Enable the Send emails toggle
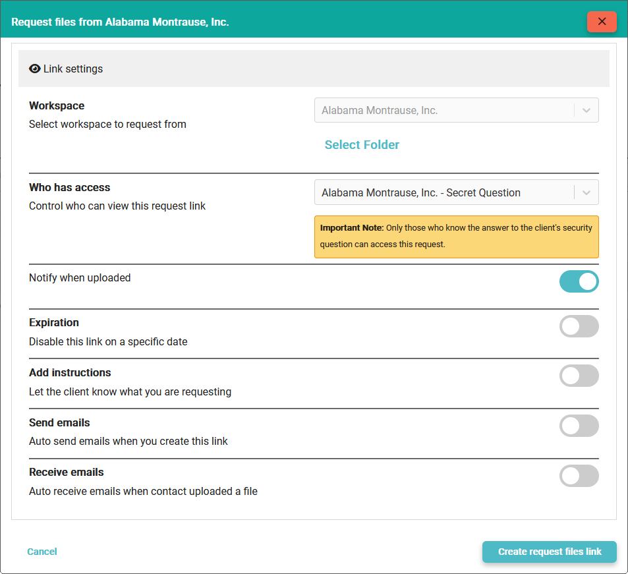Viewport: 628px width, 574px height. 579,426
